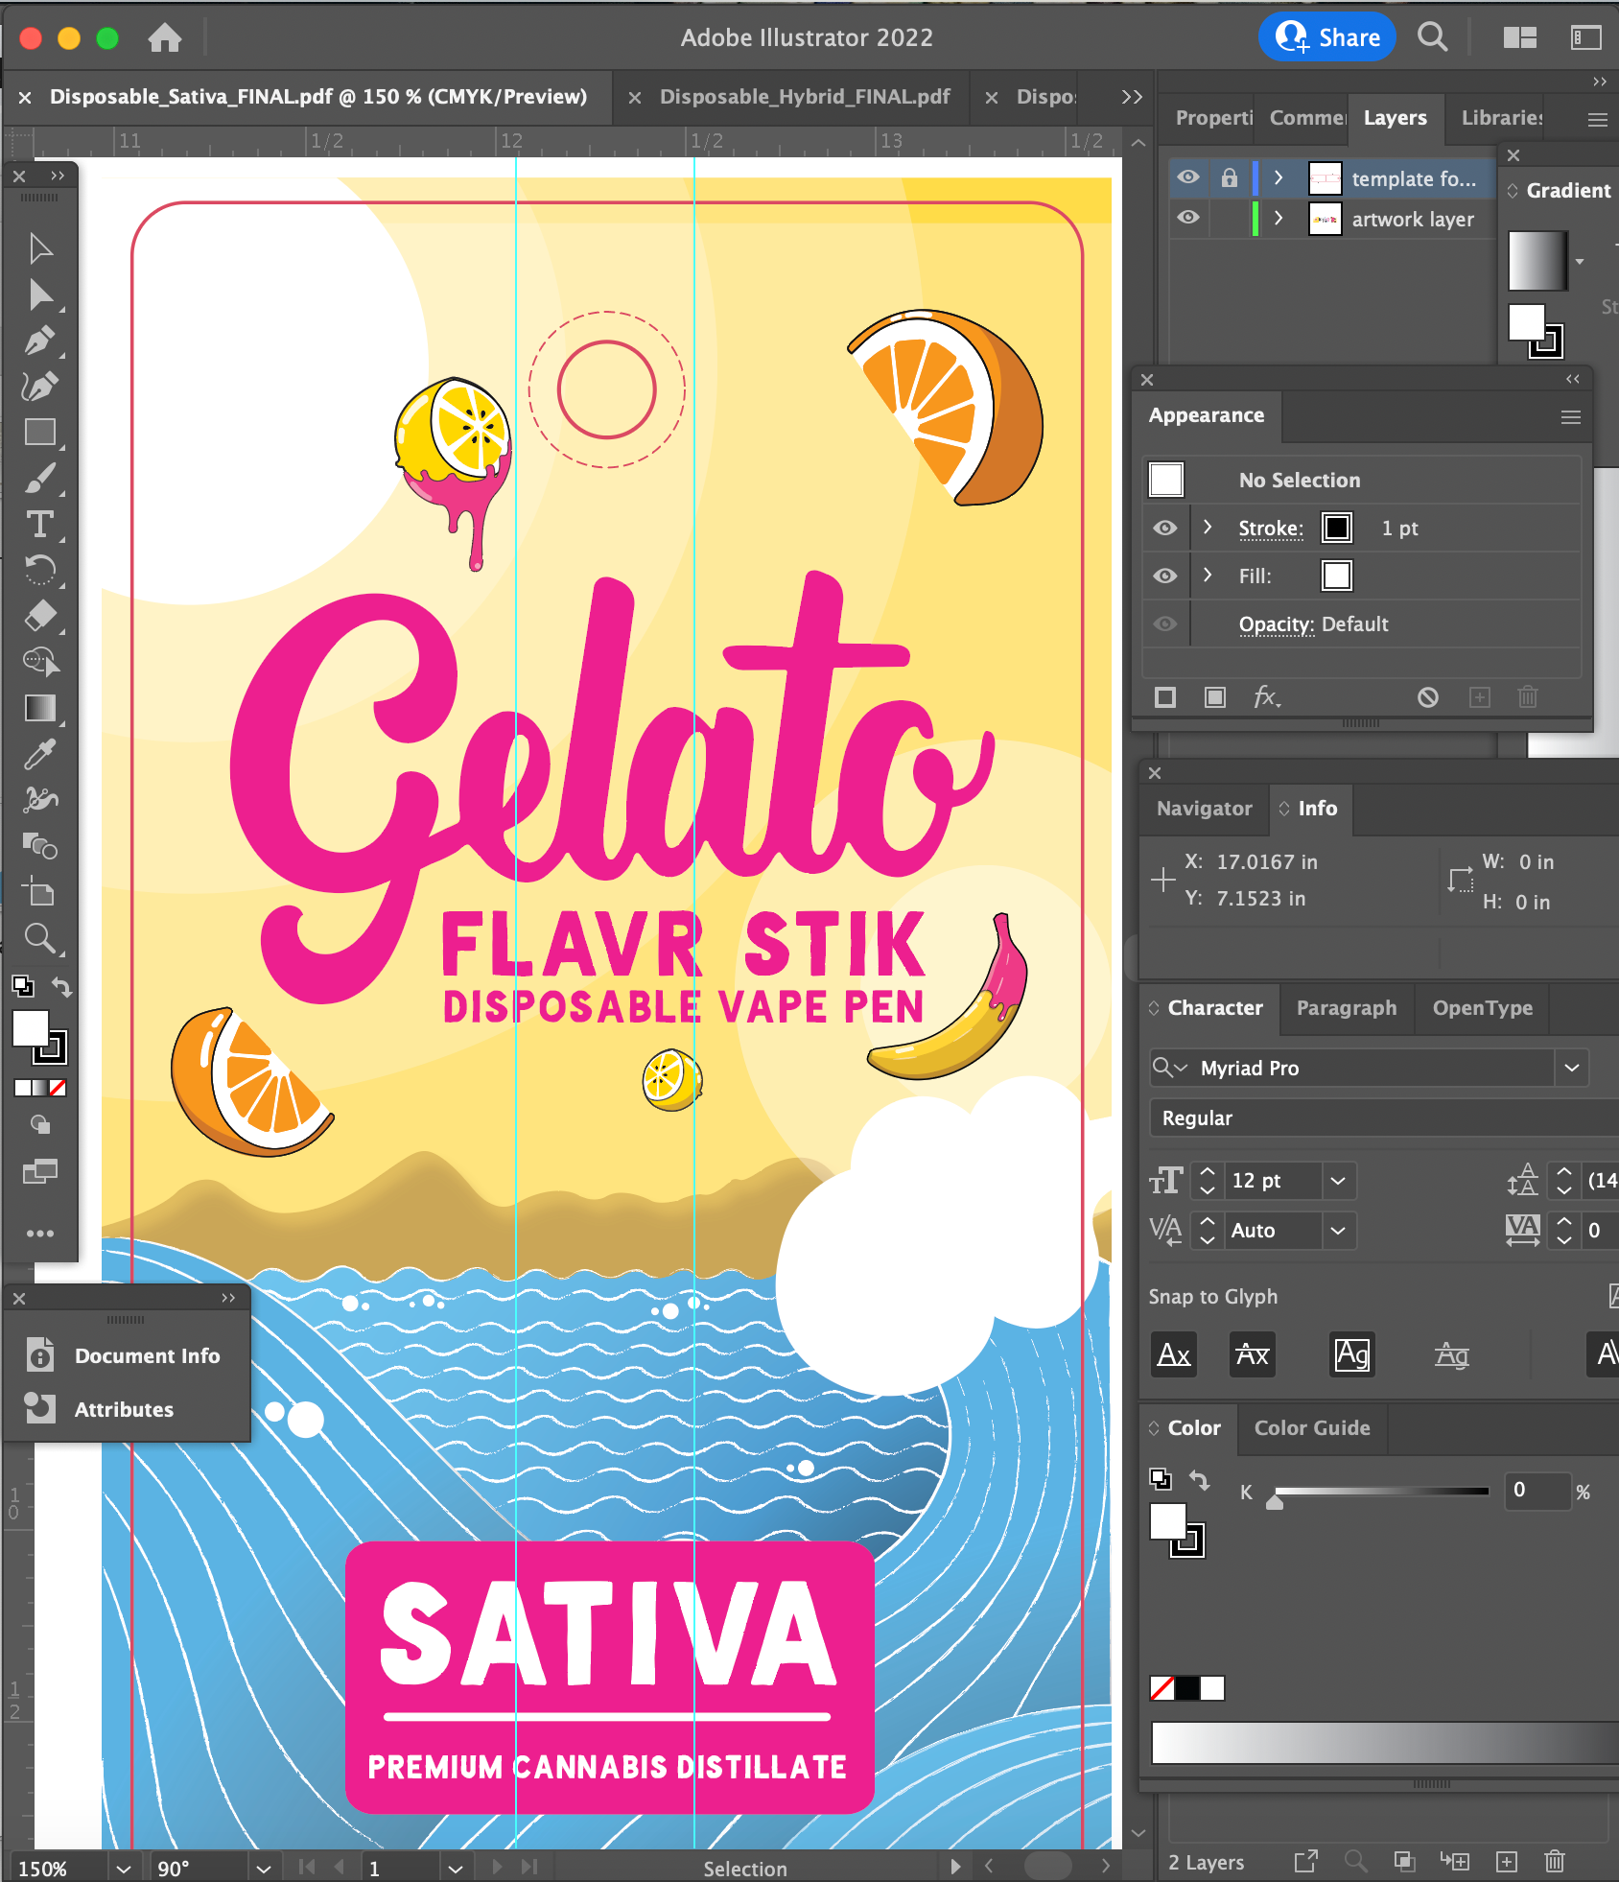
Task: Open zoom level 150% dropdown
Action: 124,1868
